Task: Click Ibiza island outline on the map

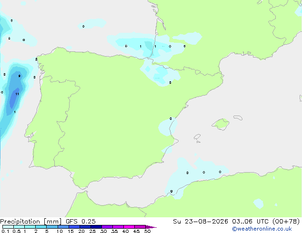Action: coord(197,136)
